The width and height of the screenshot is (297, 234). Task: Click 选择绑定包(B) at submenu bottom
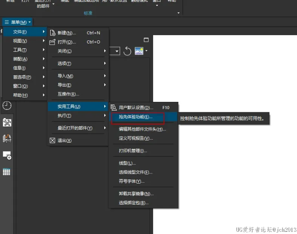[x=134, y=203]
